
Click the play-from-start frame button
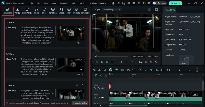(x=102, y=62)
